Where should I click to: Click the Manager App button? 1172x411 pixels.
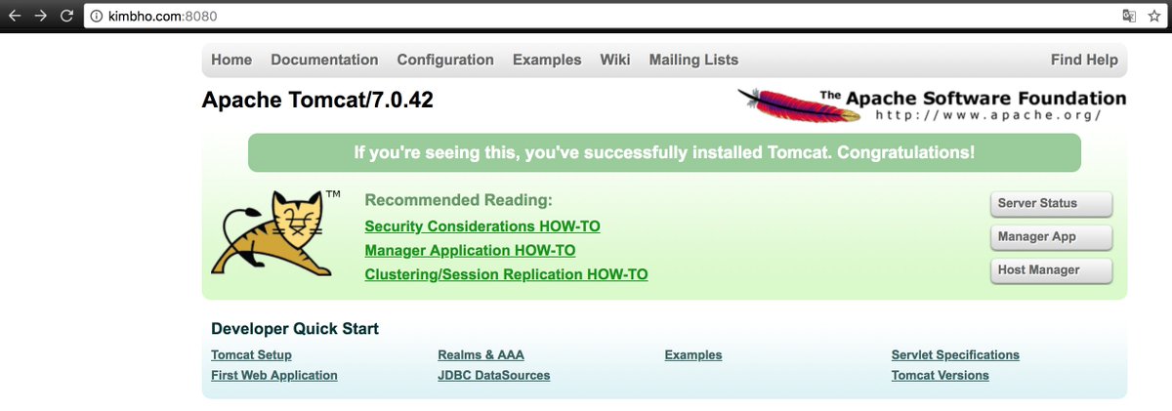1051,237
